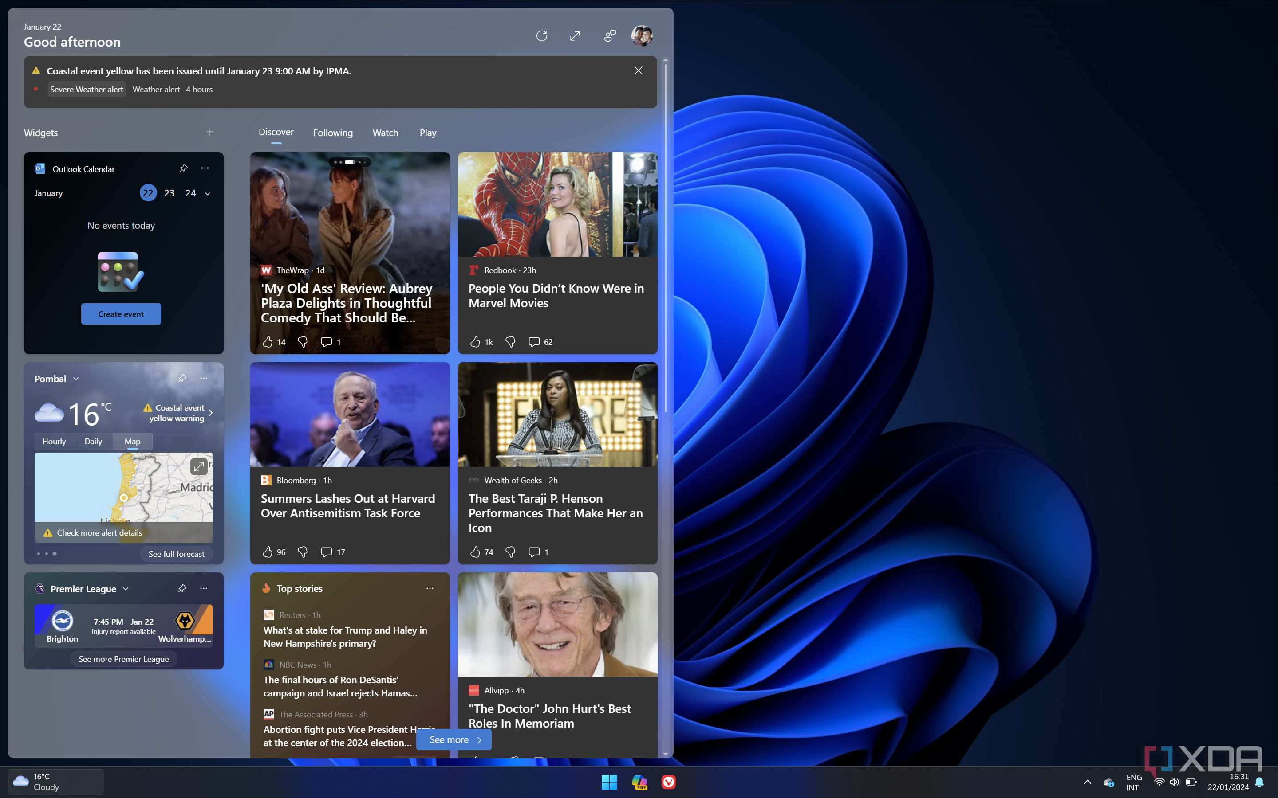The image size is (1278, 798).
Task: Expand widgets board to full view
Action: coord(575,36)
